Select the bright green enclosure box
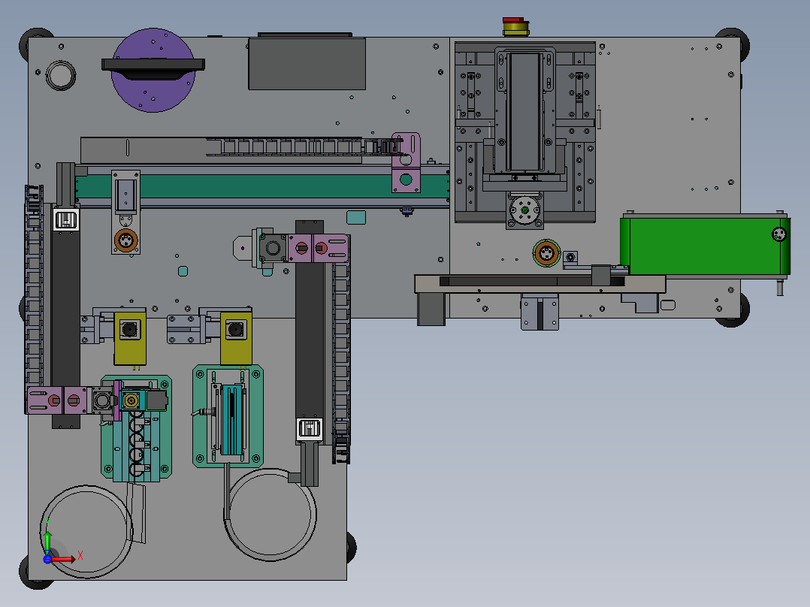 tap(705, 246)
